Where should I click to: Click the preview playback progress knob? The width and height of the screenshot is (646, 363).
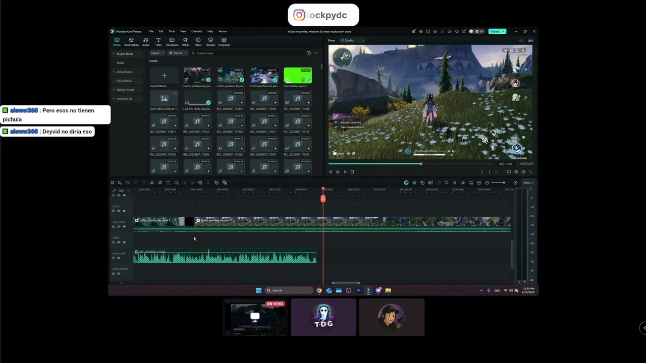point(421,163)
